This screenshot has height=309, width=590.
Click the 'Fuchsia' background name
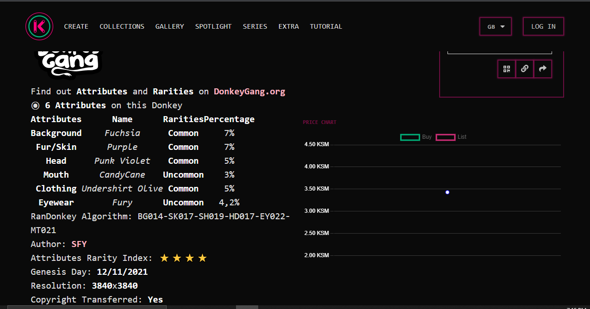(x=122, y=133)
